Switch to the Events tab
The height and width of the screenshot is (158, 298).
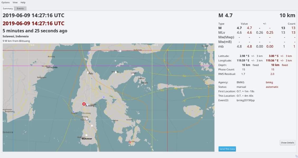pos(20,8)
